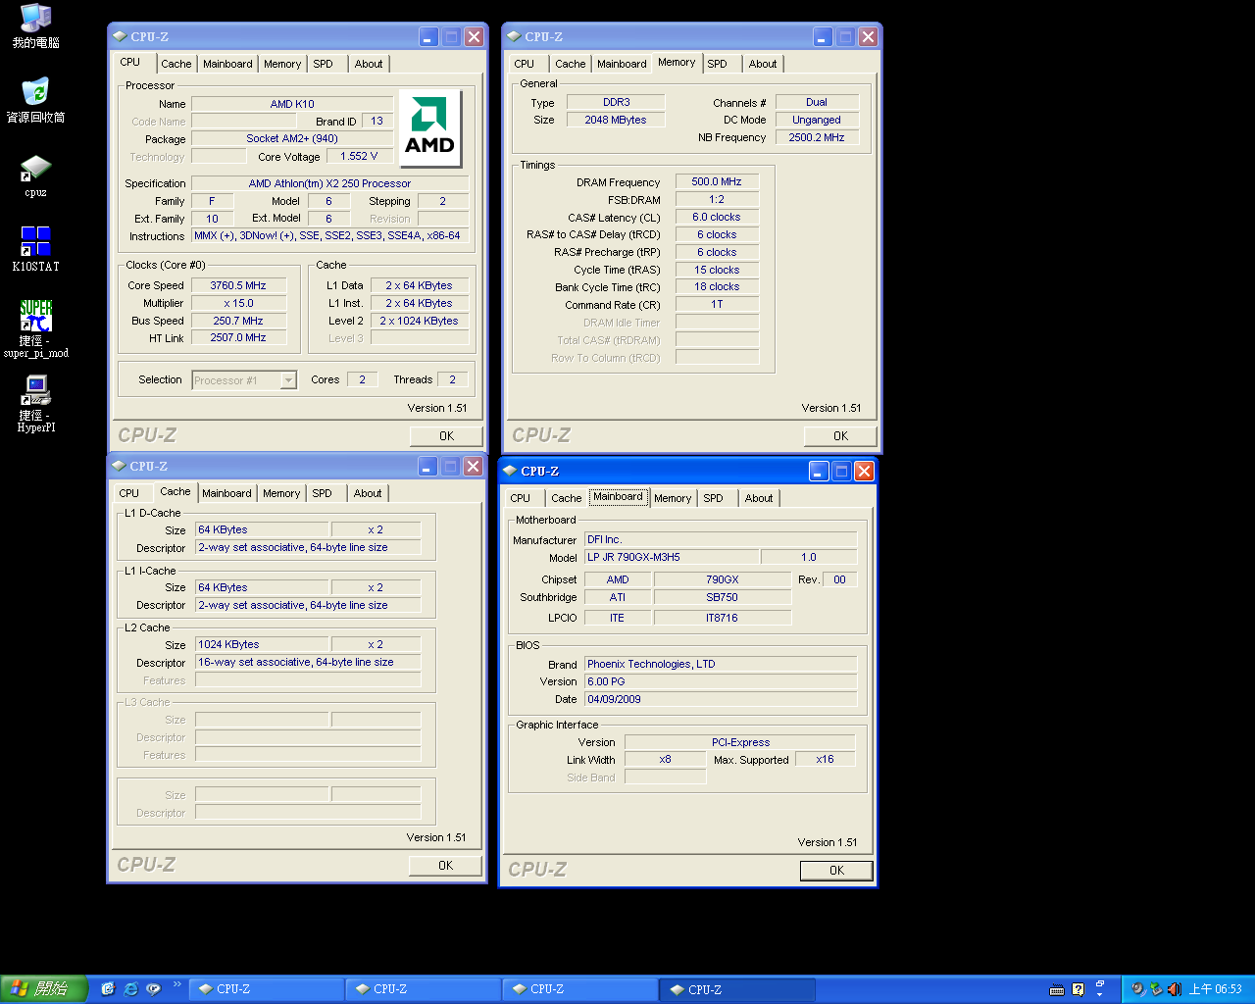1255x1004 pixels.
Task: Click the title bar icon of the Memory-timings CPU-Z window
Action: pos(514,36)
